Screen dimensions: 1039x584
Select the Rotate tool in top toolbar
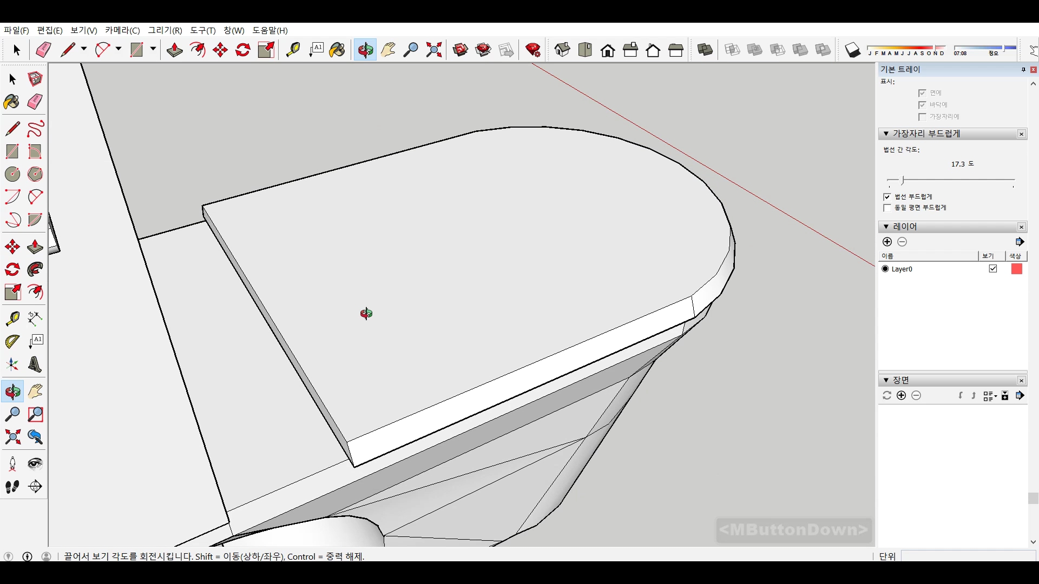(243, 50)
